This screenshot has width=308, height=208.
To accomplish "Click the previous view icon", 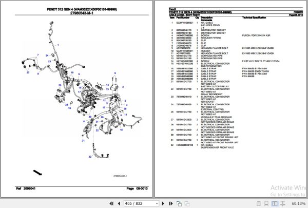I will 179,204.
